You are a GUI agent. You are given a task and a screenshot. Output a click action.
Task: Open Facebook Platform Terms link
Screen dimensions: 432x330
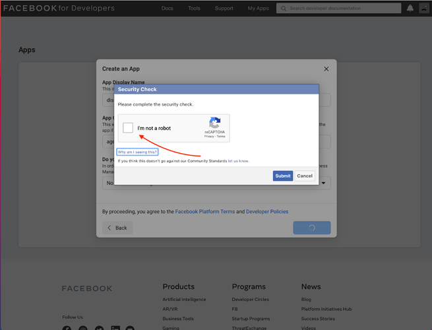click(x=205, y=211)
